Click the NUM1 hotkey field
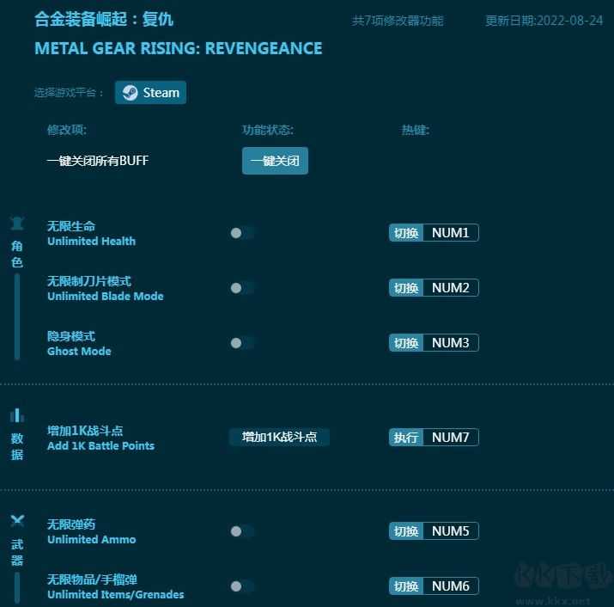The height and width of the screenshot is (607, 614). (450, 233)
